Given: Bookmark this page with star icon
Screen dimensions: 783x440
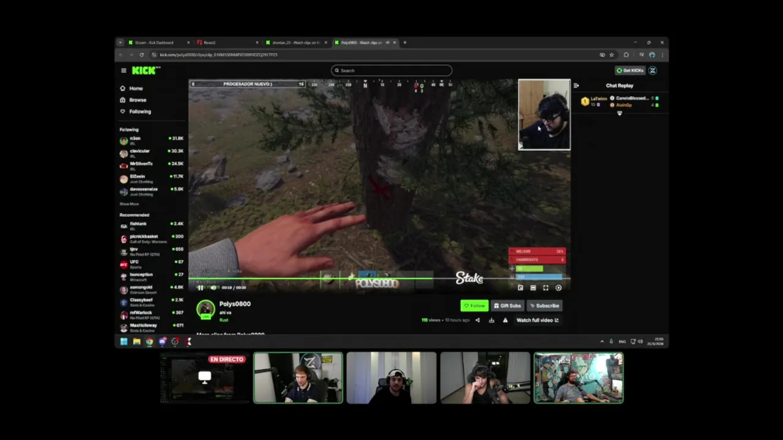Looking at the screenshot, I should coord(611,55).
